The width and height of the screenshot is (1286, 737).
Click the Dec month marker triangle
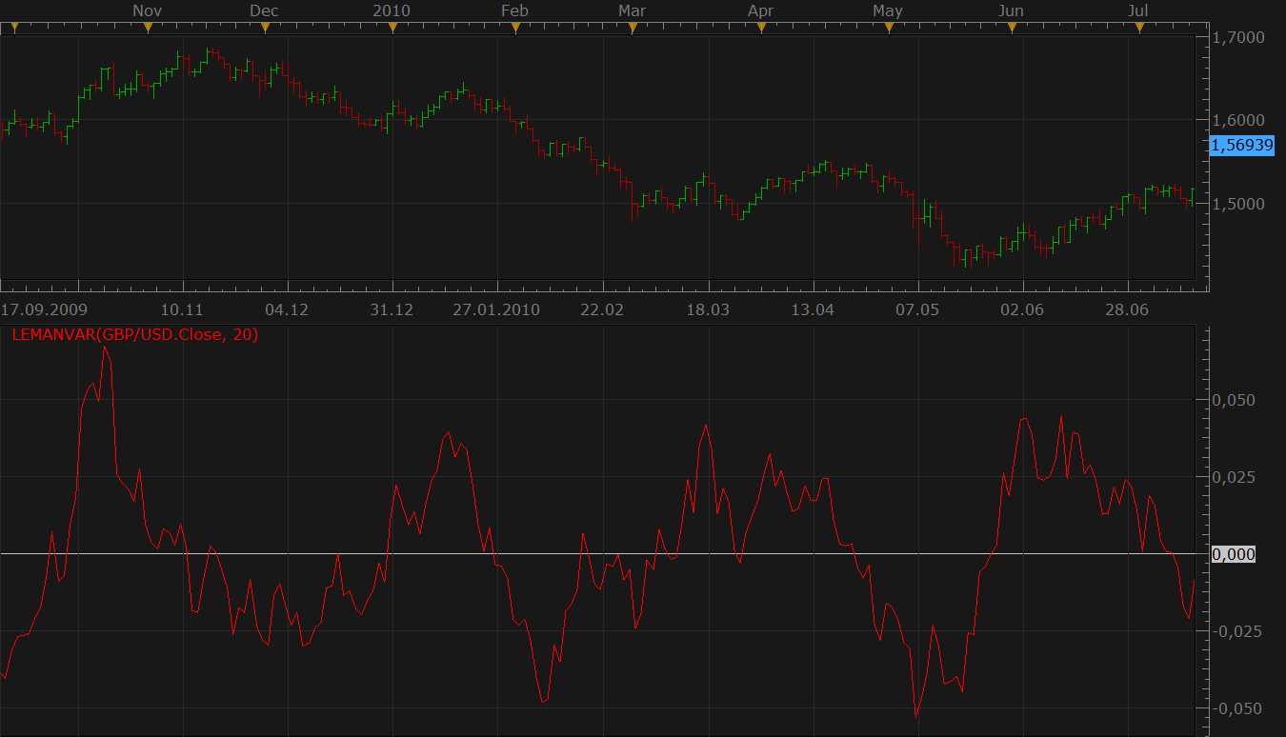(x=266, y=28)
